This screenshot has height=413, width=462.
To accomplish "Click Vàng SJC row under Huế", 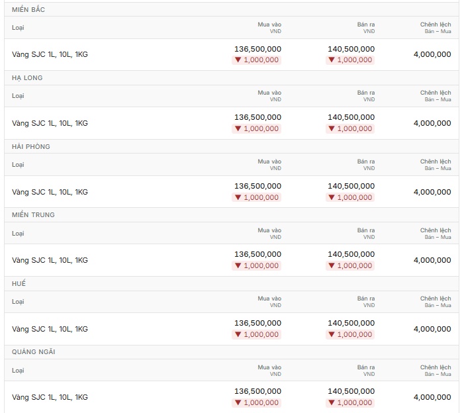I will pyautogui.click(x=231, y=329).
